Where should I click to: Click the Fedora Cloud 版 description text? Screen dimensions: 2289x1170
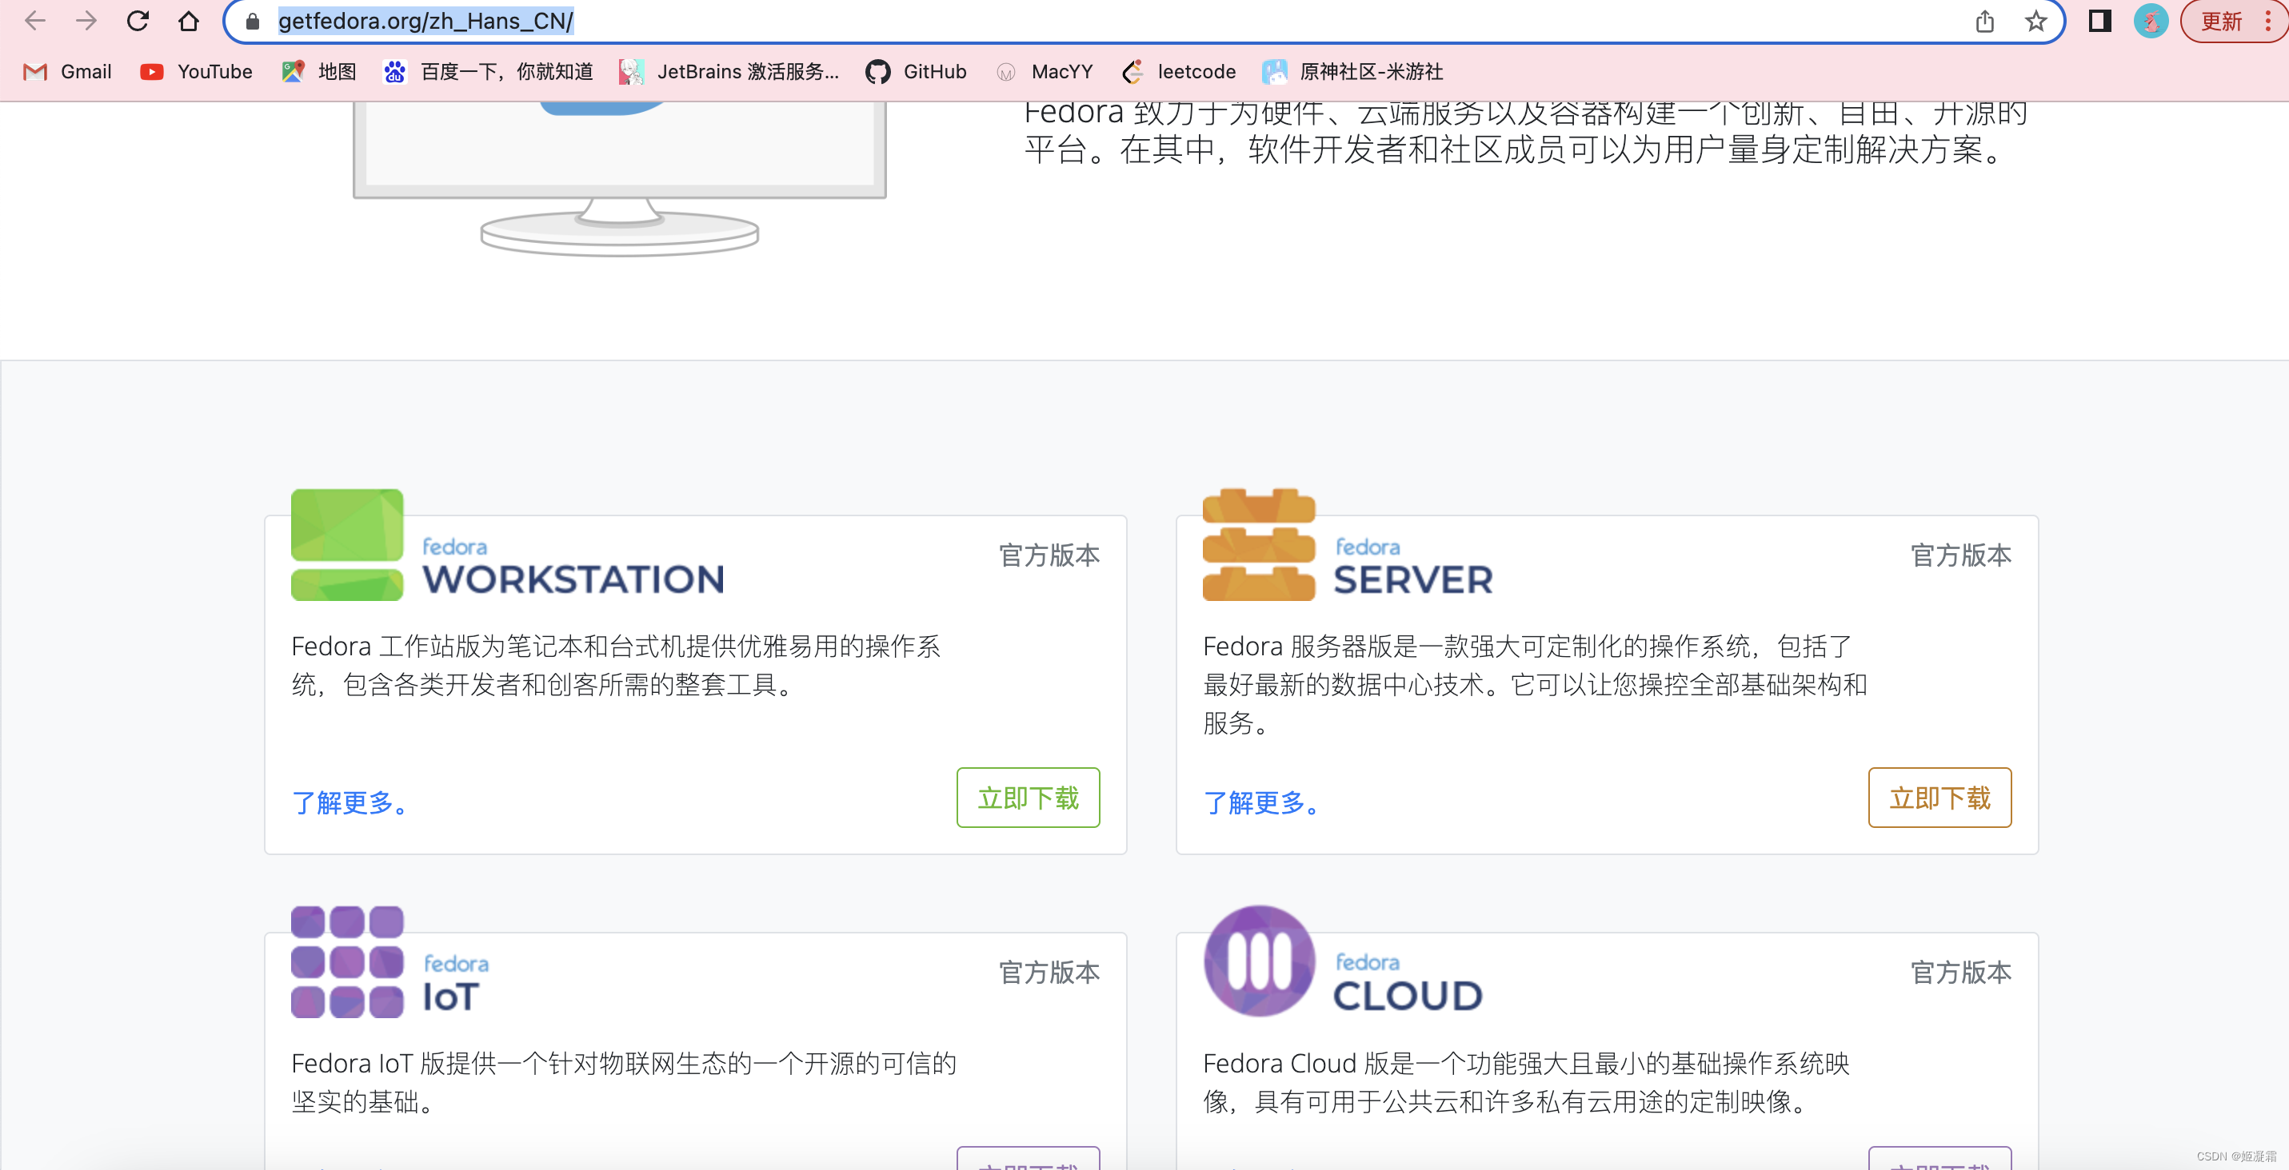click(x=1526, y=1082)
